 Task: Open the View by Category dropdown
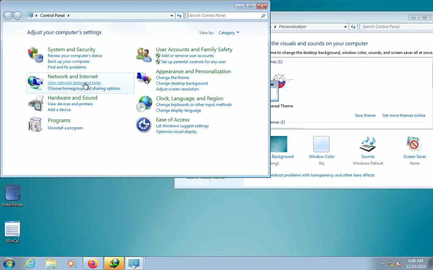pos(229,33)
